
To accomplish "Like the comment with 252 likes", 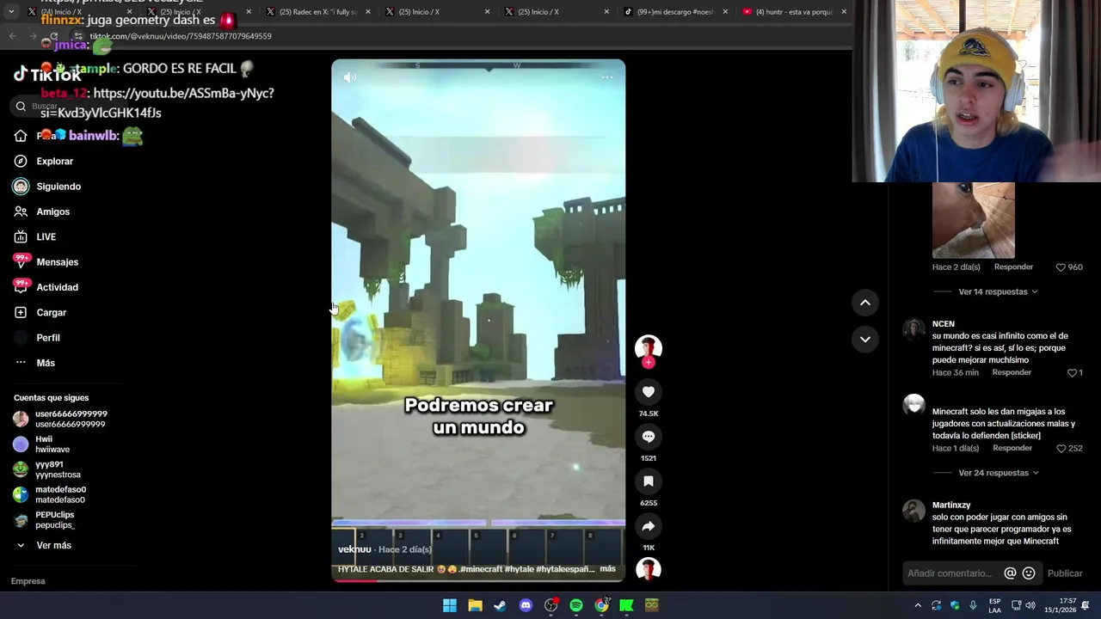I will 1061,449.
